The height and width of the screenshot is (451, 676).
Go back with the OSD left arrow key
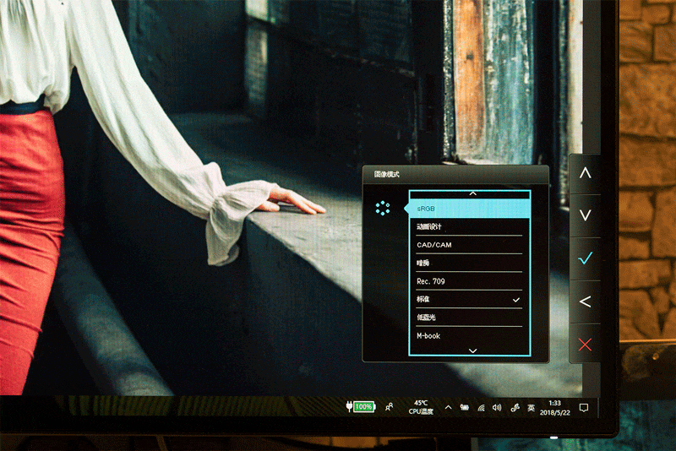(585, 302)
